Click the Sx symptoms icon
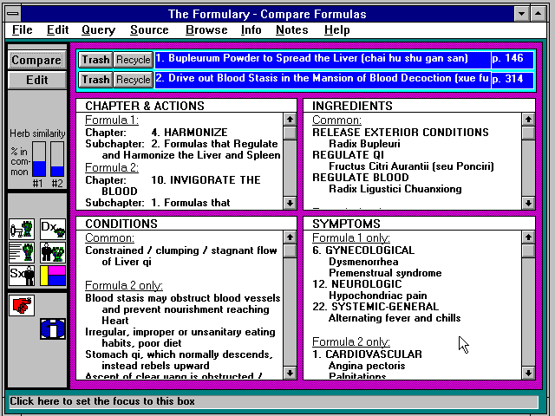555x416 pixels. tap(22, 276)
